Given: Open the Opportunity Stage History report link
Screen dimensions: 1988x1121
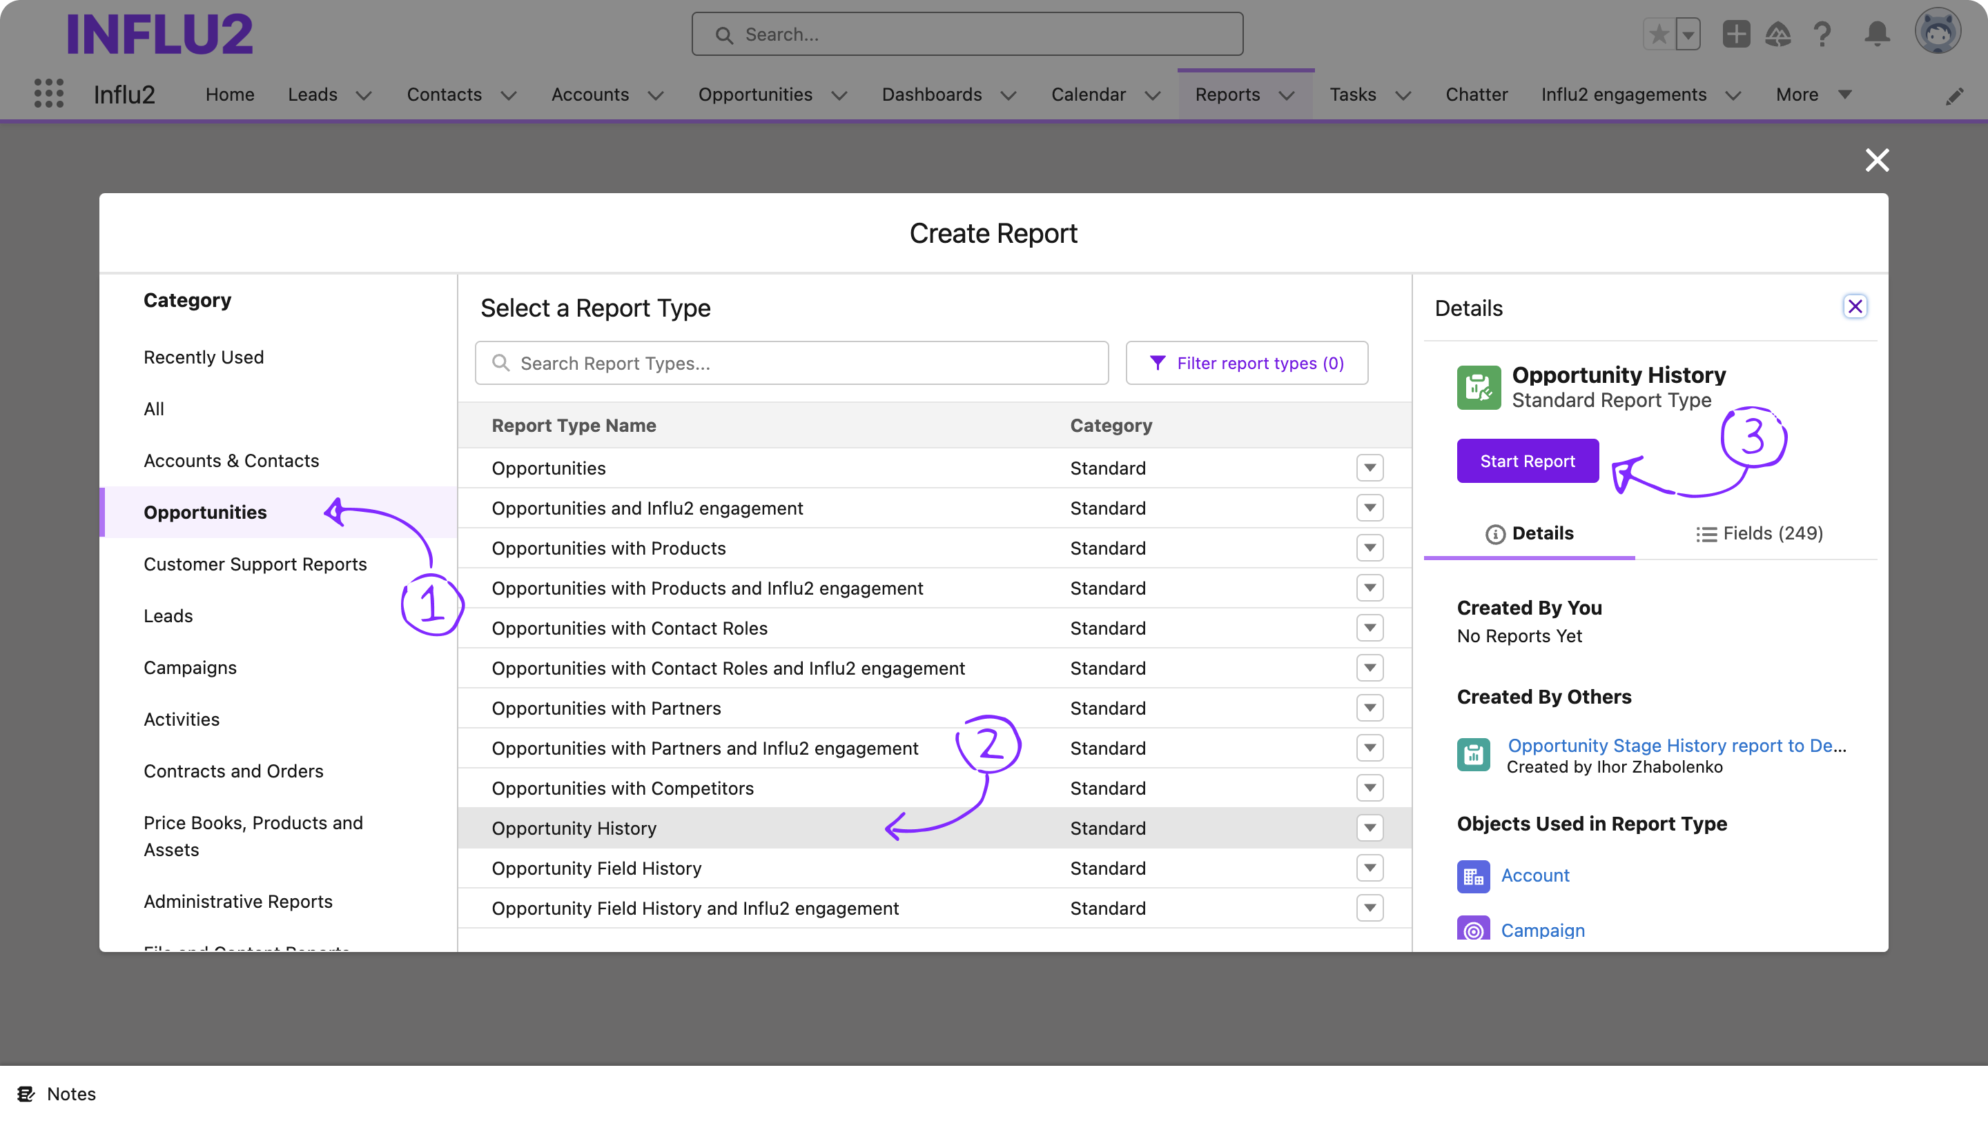Looking at the screenshot, I should tap(1676, 745).
